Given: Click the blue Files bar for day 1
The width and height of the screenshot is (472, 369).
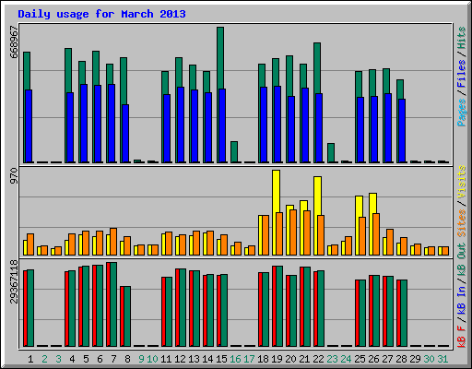Looking at the screenshot, I should tap(29, 126).
